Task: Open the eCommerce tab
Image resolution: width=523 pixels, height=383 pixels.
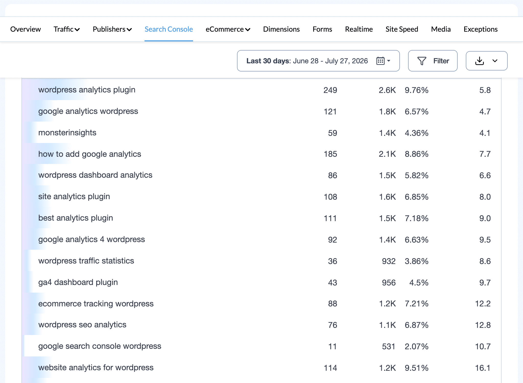Action: pyautogui.click(x=225, y=29)
